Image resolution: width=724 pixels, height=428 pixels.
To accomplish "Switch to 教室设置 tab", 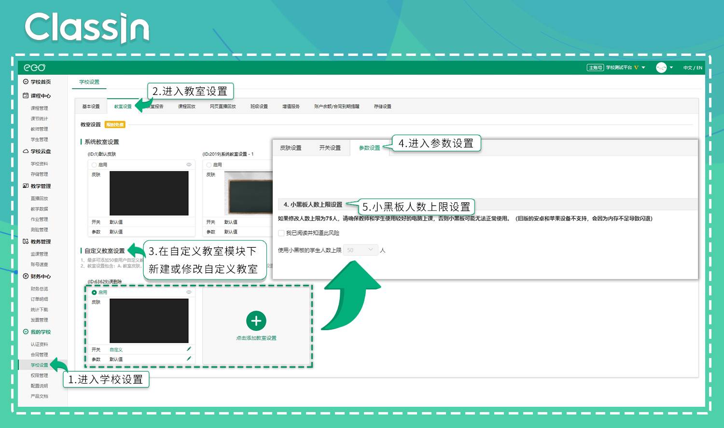I will point(123,107).
